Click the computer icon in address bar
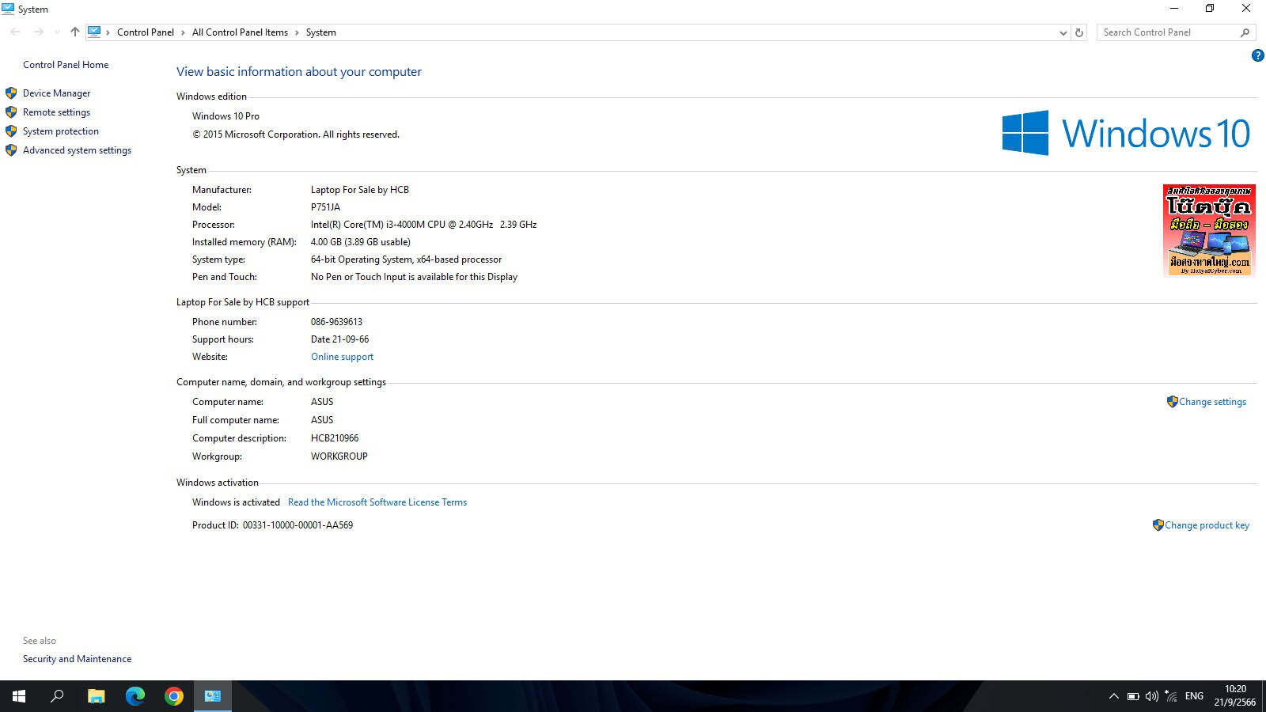Viewport: 1266px width, 712px height. [x=94, y=32]
